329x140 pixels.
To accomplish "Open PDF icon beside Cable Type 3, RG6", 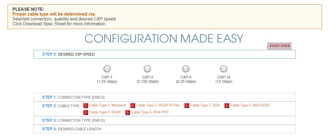I will click(187, 106).
